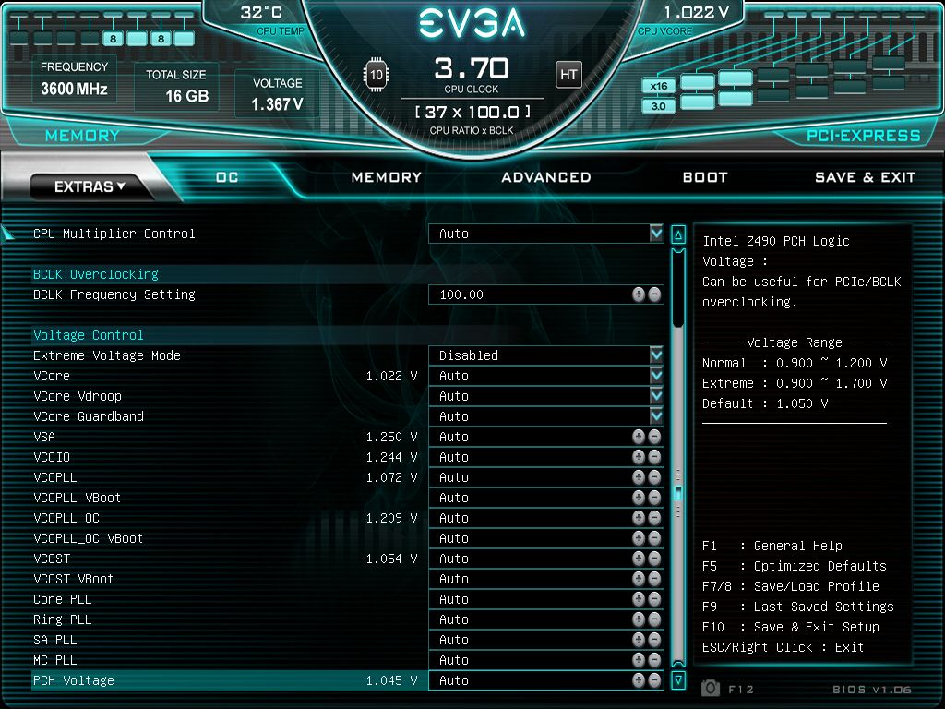The image size is (945, 709).
Task: Click minus icon on VCCPLL row
Action: point(654,477)
